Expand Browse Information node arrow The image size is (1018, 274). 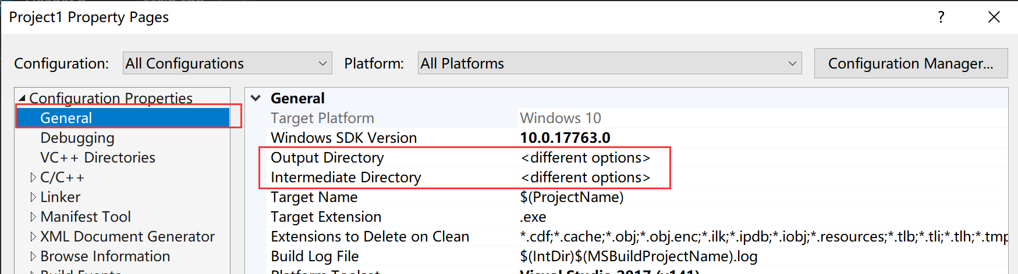(x=33, y=256)
